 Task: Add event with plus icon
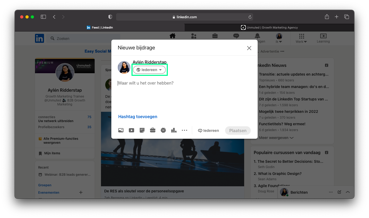tap(81, 193)
